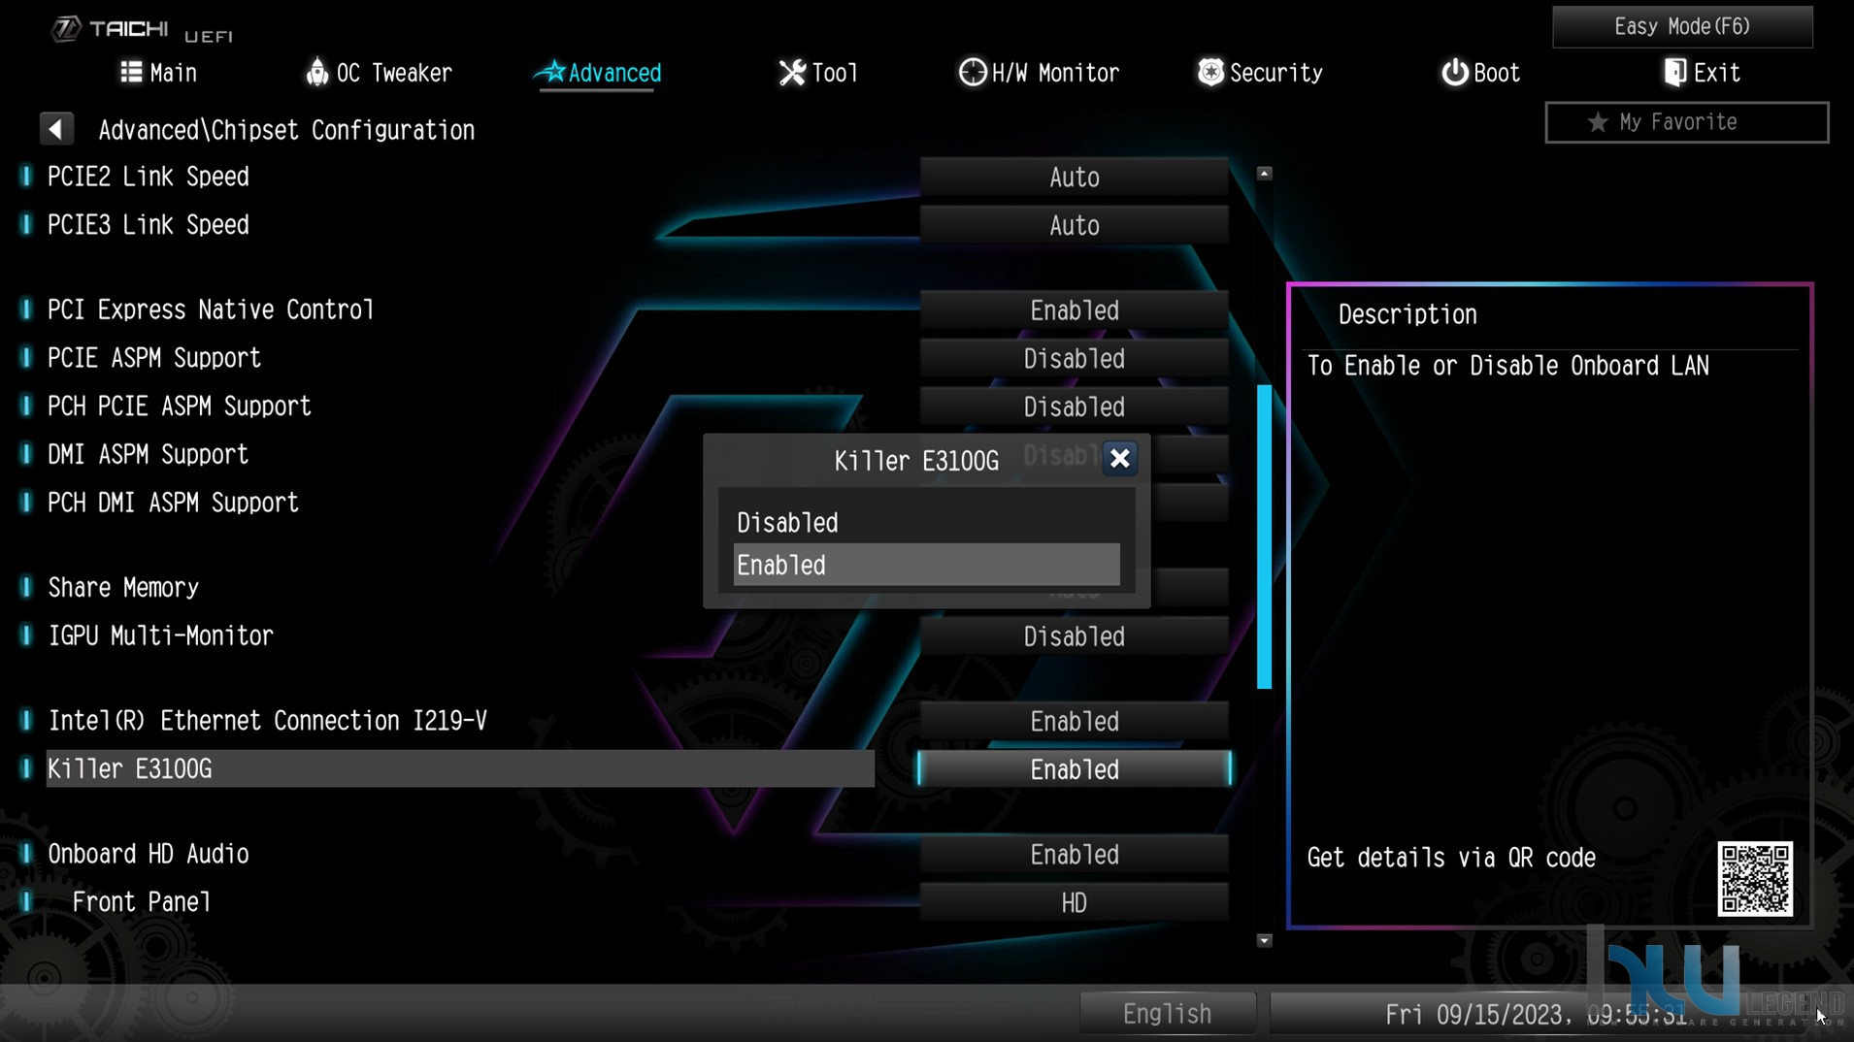Select the Share Memory label
The width and height of the screenshot is (1854, 1042).
coord(123,588)
